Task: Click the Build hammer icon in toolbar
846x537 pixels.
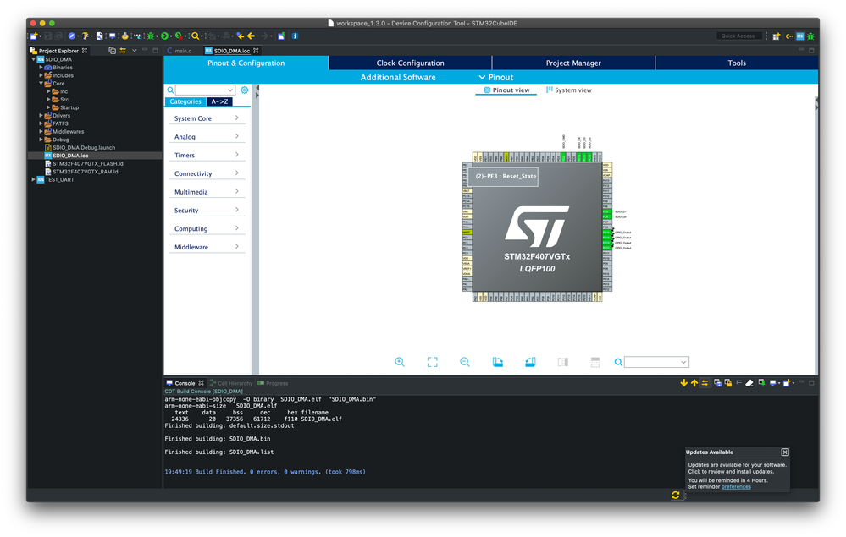Action: pos(85,36)
